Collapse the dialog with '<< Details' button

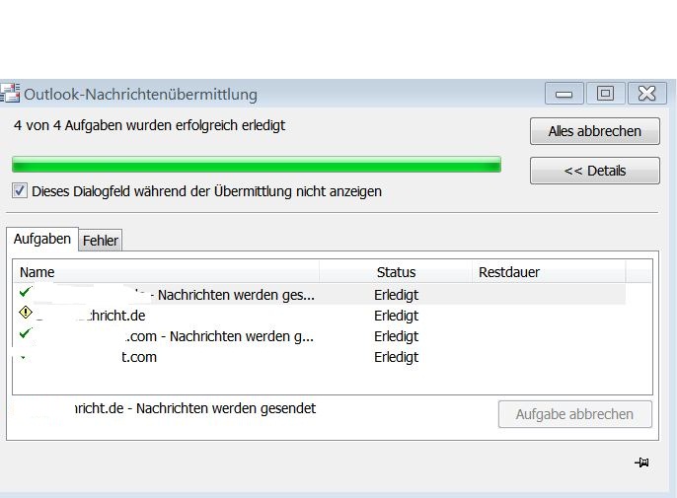tap(594, 171)
